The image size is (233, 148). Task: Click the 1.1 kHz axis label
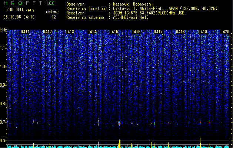(x=3, y=48)
